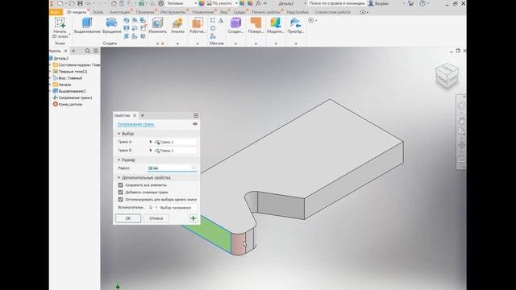Viewport: 516px width, 290px height.
Task: Open the Анализ analysis tools
Action: coord(177,26)
